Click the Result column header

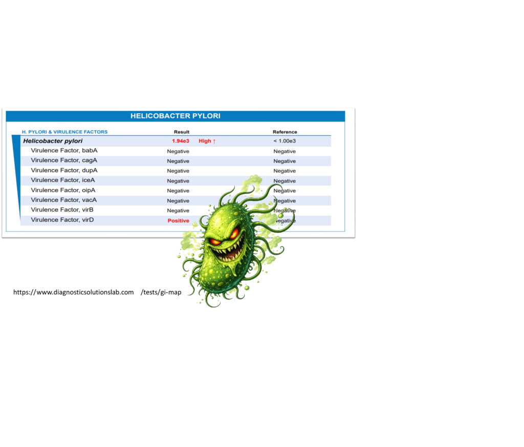tap(182, 132)
